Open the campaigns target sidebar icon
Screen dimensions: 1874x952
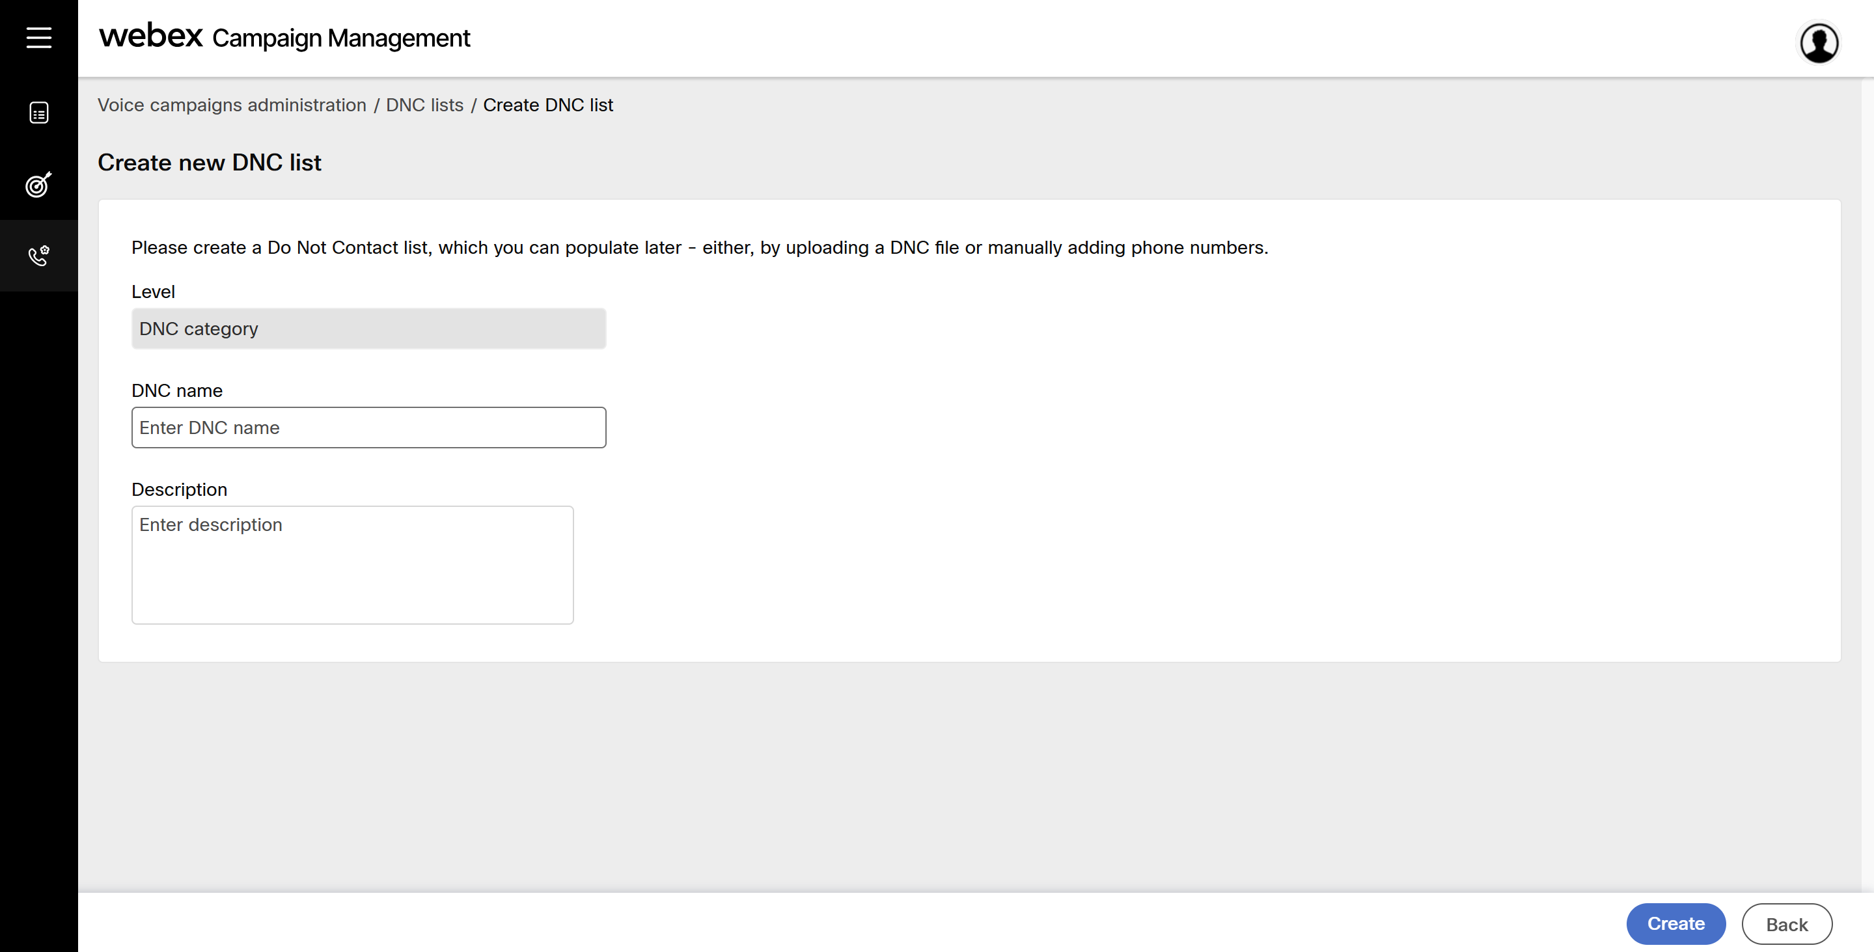tap(38, 185)
